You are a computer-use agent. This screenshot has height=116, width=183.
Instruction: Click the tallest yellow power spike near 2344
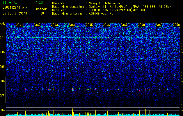(73, 112)
